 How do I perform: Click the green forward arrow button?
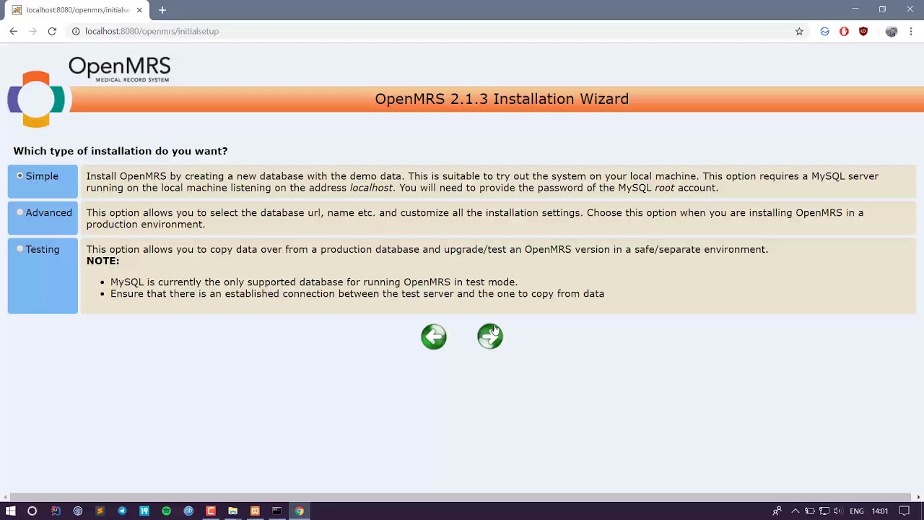[490, 337]
